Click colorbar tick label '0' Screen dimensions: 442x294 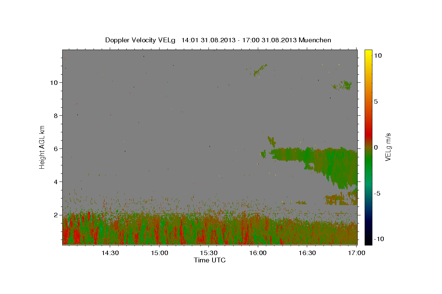pyautogui.click(x=376, y=147)
